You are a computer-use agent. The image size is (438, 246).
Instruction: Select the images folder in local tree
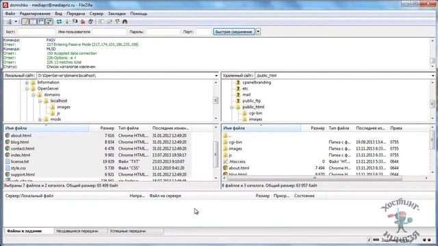[x=64, y=107]
